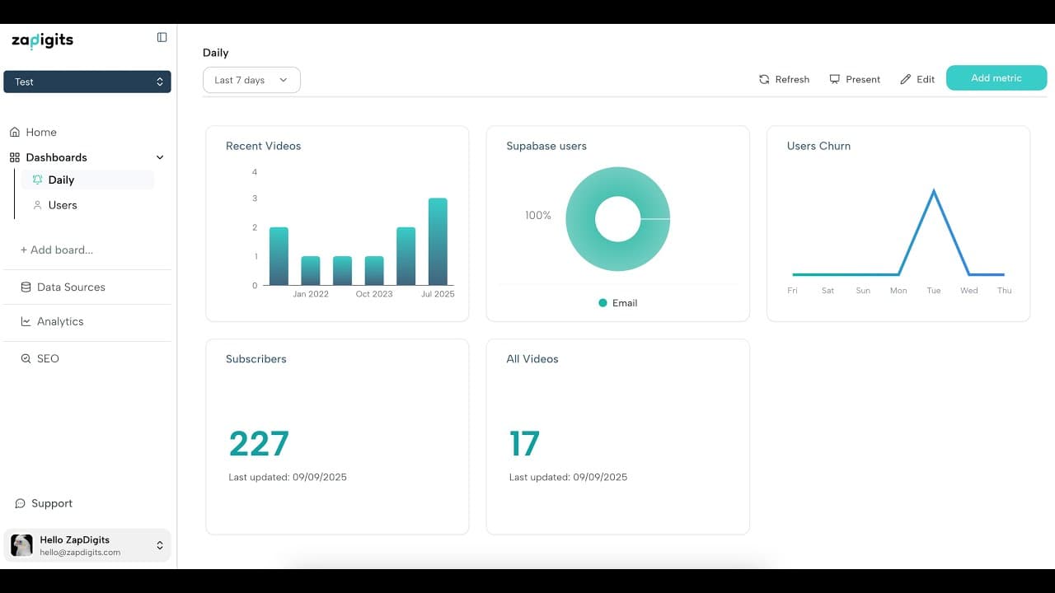Click the Support chat bubble icon
Viewport: 1055px width, 593px height.
21,503
